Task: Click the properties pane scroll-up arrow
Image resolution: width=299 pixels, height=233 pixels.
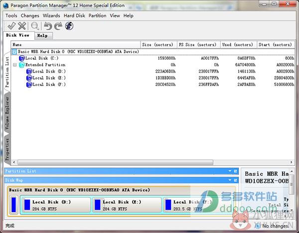Action: pyautogui.click(x=292, y=172)
